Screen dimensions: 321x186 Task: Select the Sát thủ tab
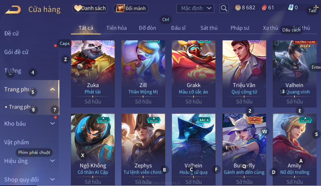pyautogui.click(x=209, y=28)
